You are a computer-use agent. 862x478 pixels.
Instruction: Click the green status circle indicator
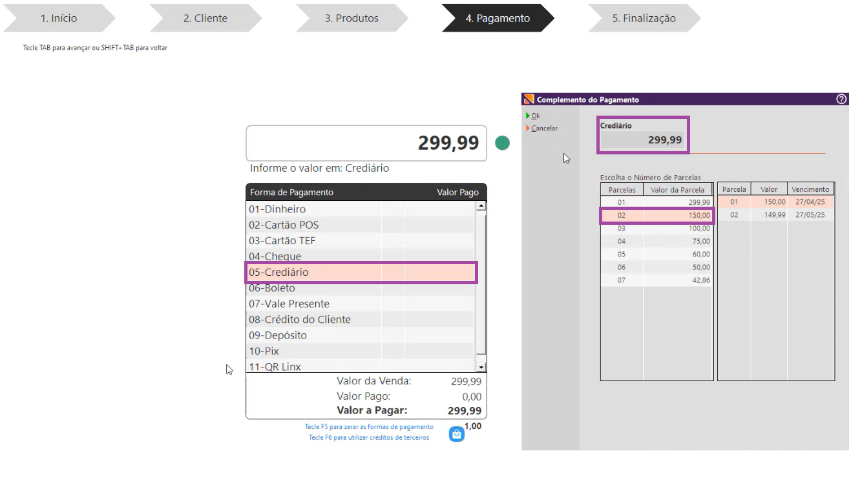point(502,143)
